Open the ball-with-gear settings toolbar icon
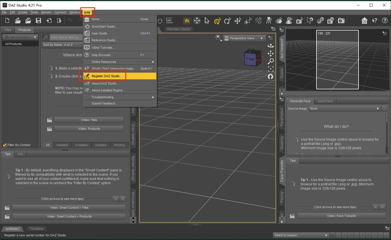The height and width of the screenshot is (240, 391). coord(320,20)
